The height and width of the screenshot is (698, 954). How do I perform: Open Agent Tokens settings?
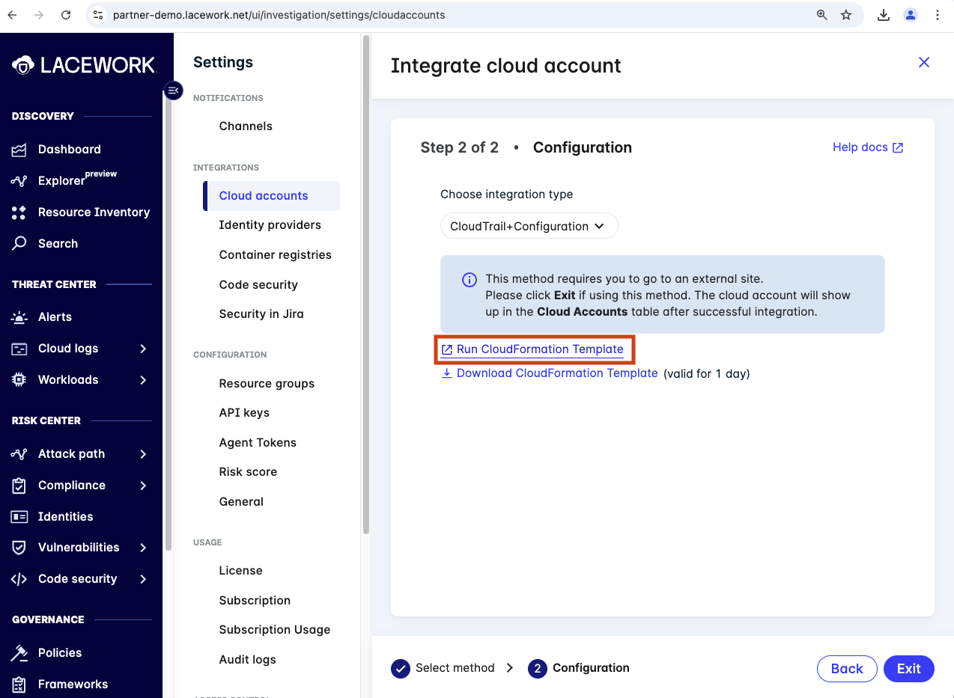[258, 443]
